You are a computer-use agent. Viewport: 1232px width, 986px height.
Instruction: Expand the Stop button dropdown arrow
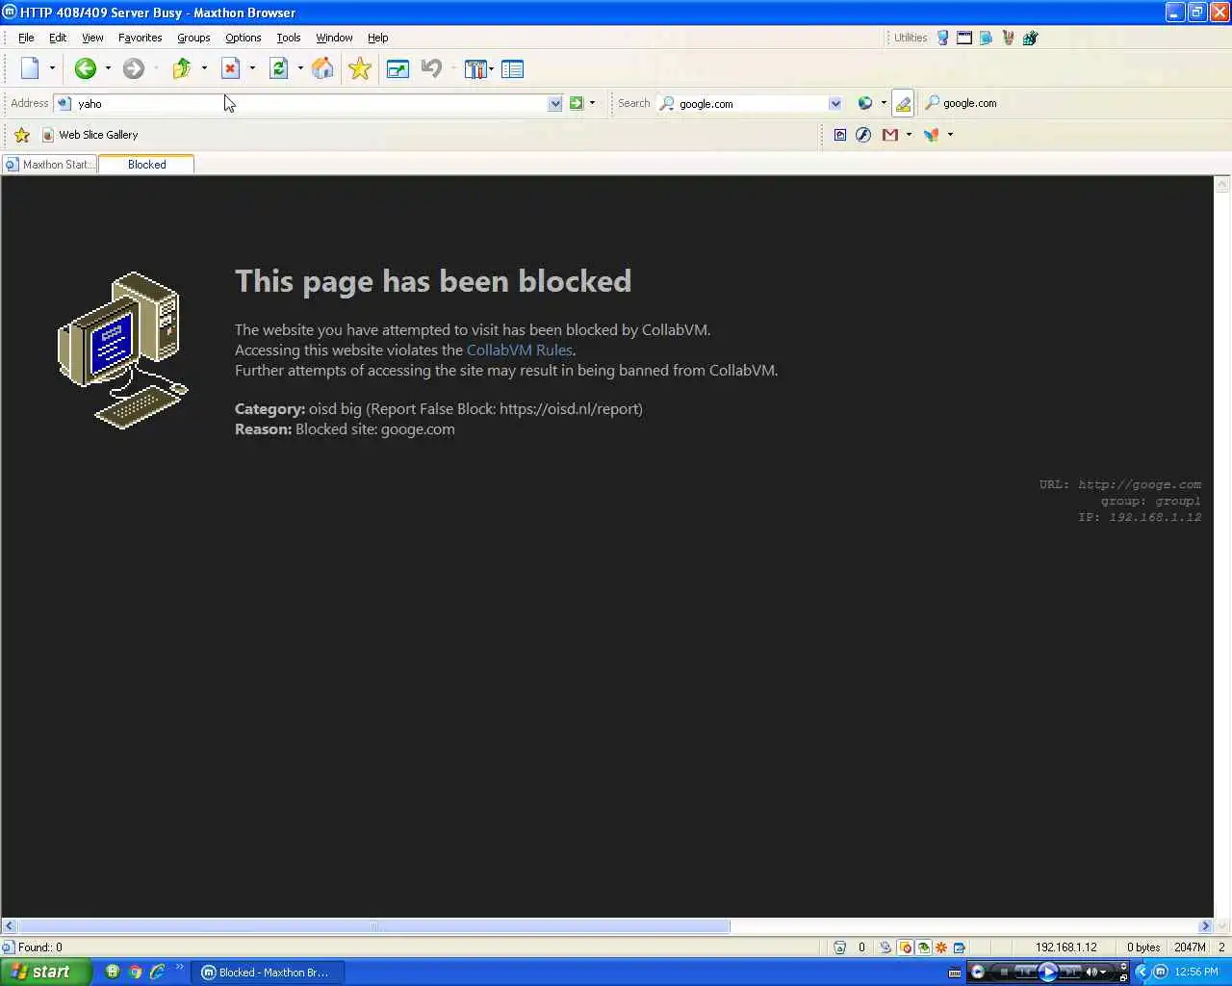tap(252, 68)
